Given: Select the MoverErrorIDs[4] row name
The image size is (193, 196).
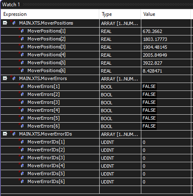Looking at the screenshot, I should pyautogui.click(x=46, y=166).
